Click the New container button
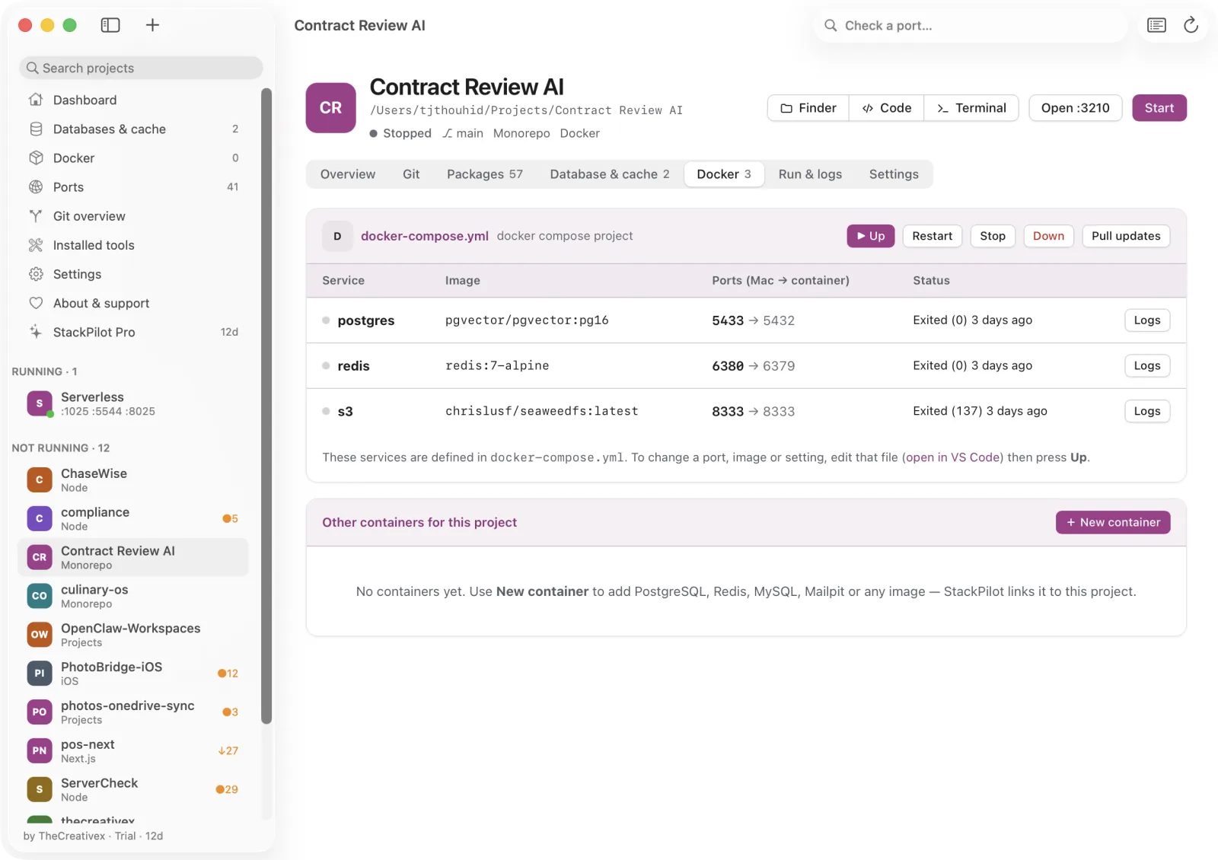This screenshot has width=1218, height=860. (x=1113, y=522)
